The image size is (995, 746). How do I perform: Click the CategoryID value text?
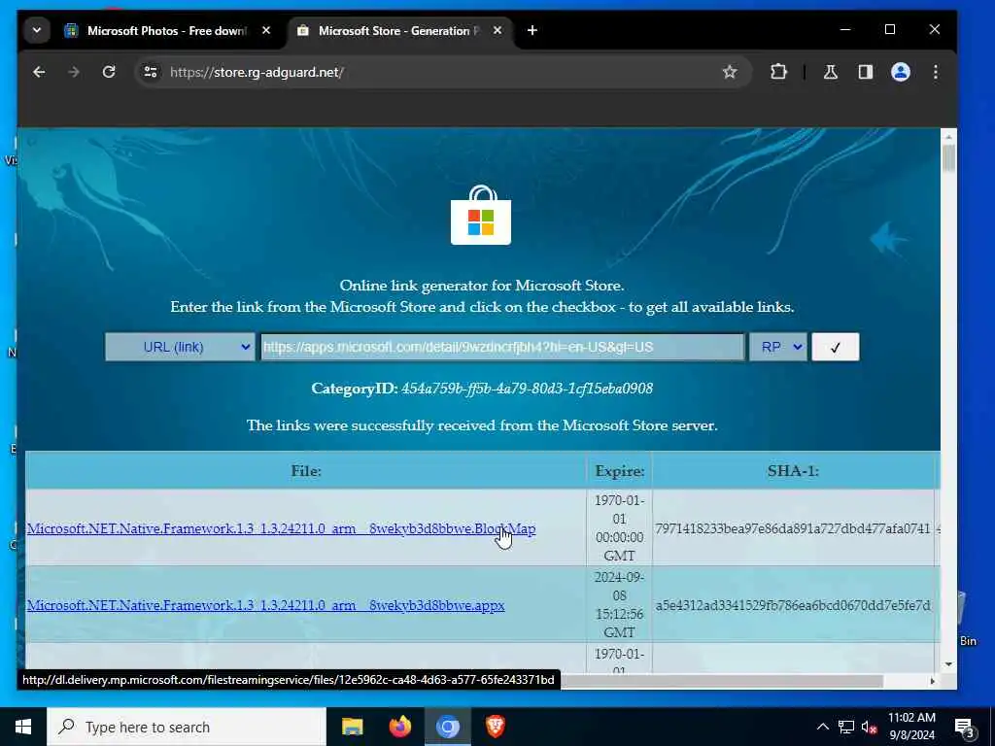click(x=527, y=389)
